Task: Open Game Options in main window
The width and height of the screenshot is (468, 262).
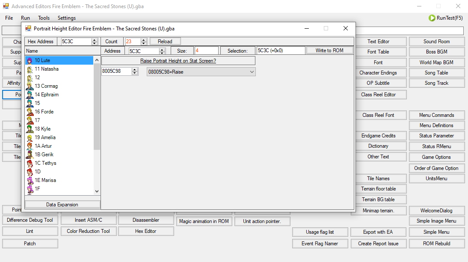Action: pos(437,157)
